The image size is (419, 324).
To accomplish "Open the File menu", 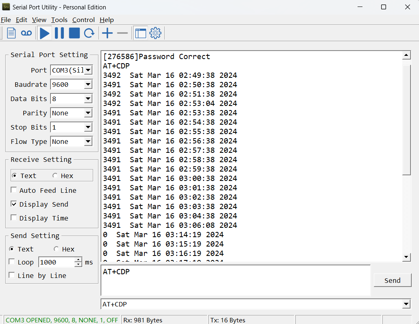I will 6,20.
